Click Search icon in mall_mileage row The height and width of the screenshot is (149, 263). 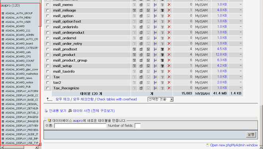[x=148, y=10]
